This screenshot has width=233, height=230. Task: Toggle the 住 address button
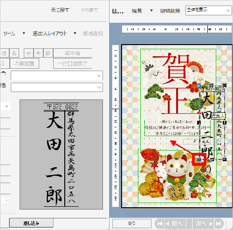click(4, 53)
